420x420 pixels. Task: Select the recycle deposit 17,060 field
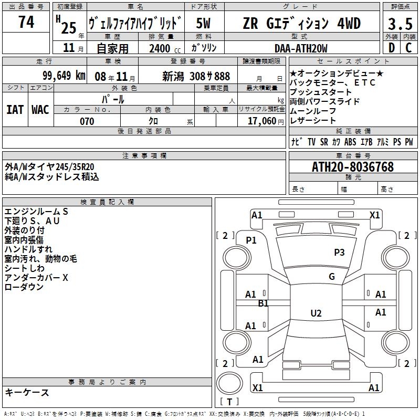(x=261, y=121)
